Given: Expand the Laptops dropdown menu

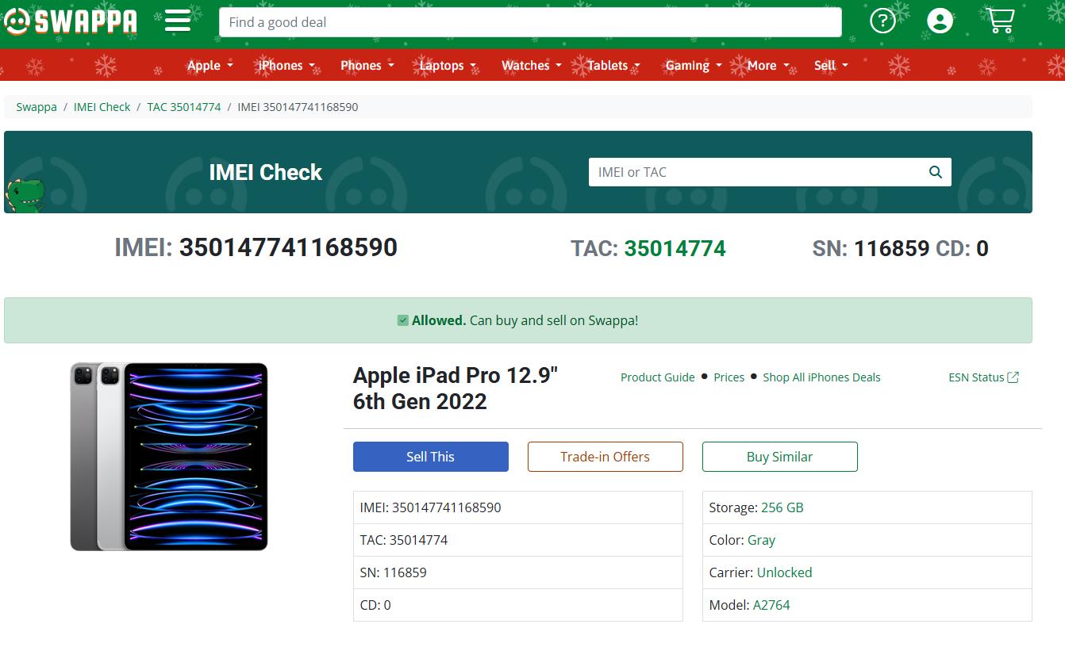Looking at the screenshot, I should [448, 66].
